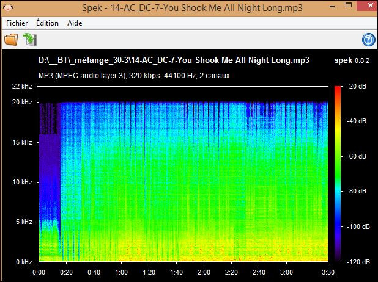
Task: Click the -20 dB scale label
Action: tap(357, 86)
